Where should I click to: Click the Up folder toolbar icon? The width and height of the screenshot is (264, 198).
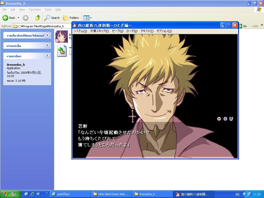(38, 18)
